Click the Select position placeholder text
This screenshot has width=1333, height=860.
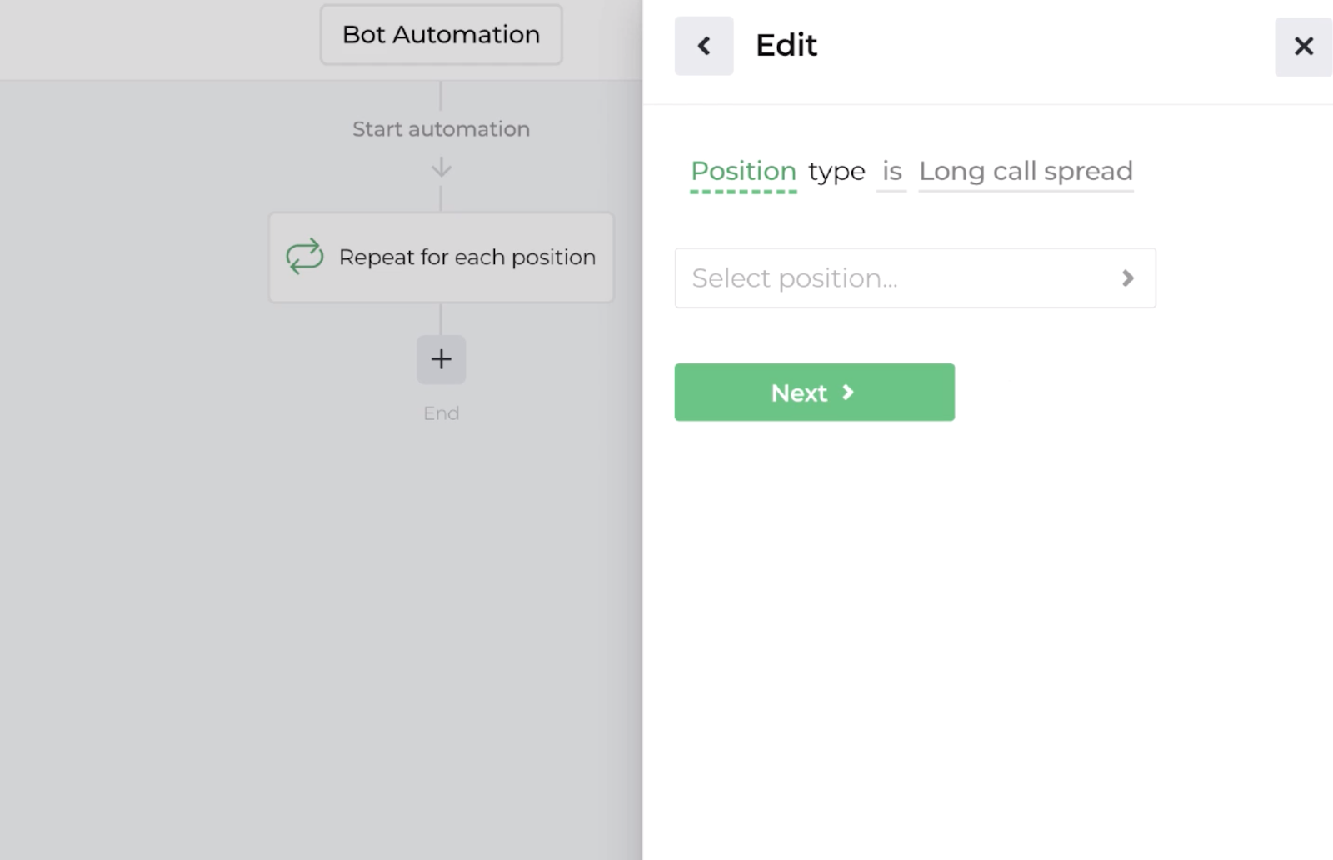coord(795,278)
